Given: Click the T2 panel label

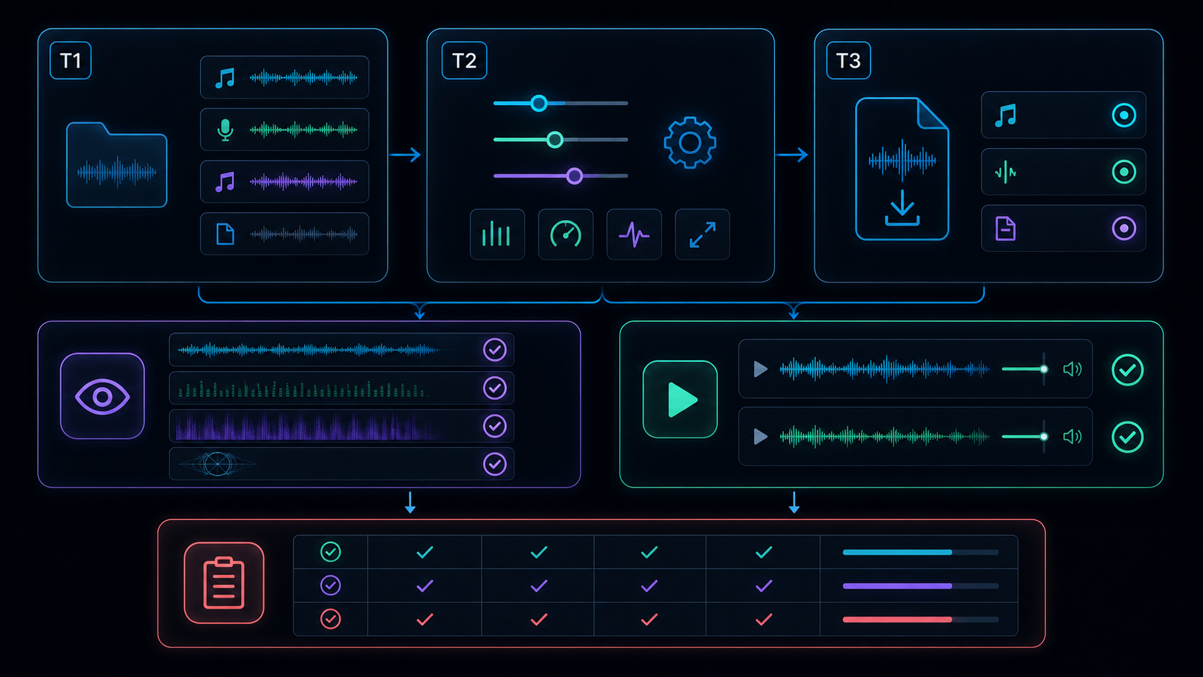Looking at the screenshot, I should click(x=464, y=60).
